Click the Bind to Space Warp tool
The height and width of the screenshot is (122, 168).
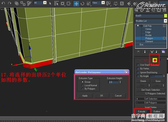click(29, 3)
